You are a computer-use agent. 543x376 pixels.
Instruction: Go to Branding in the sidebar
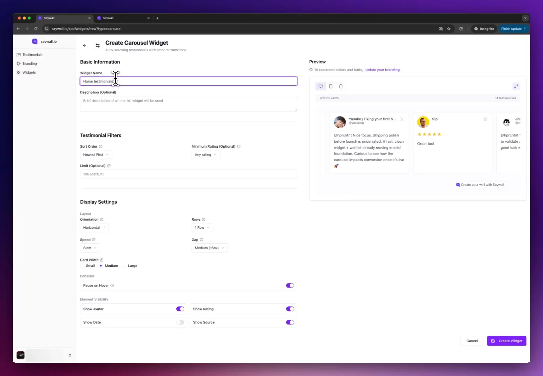pos(29,64)
